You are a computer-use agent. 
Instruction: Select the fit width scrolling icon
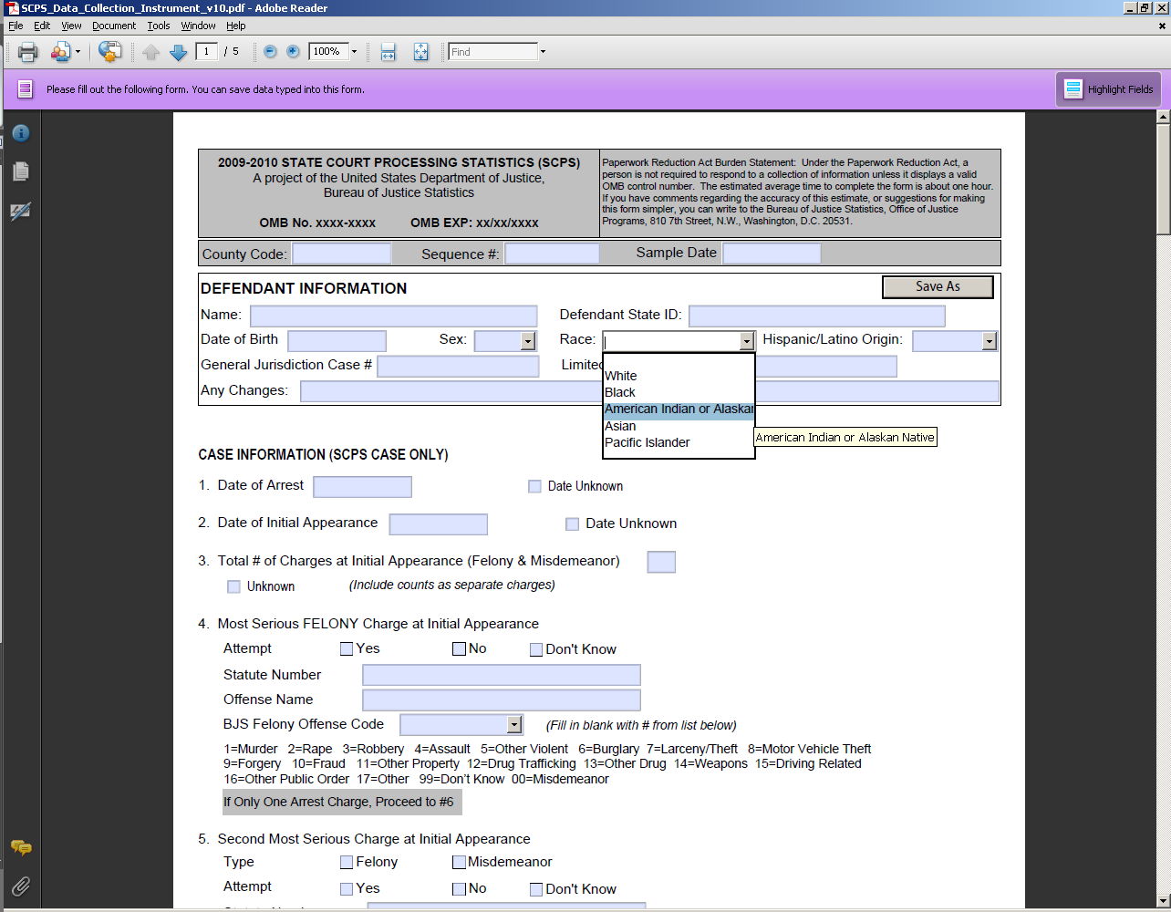[x=388, y=52]
